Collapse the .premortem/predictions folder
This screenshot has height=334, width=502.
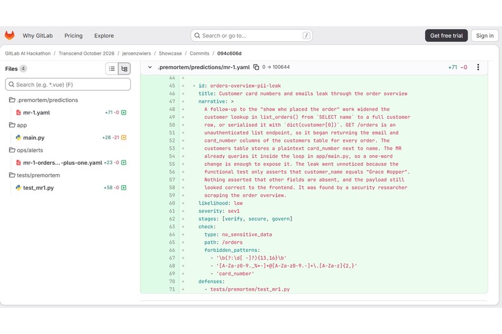click(x=47, y=100)
